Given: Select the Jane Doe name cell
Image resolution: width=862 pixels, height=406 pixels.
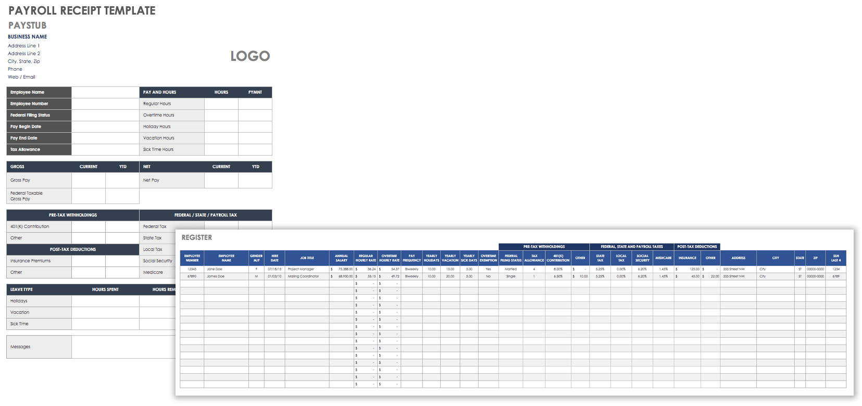Looking at the screenshot, I should [226, 269].
